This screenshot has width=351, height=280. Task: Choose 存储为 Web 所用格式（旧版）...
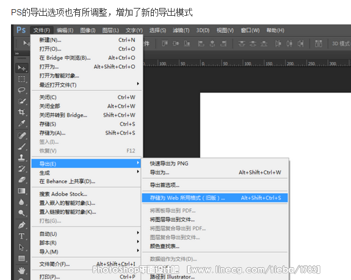pos(215,198)
